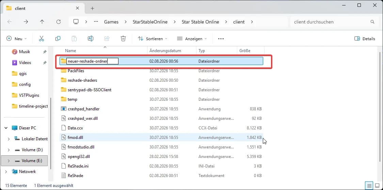Unpin the Musik quick access pin
This screenshot has width=383, height=190.
click(45, 52)
